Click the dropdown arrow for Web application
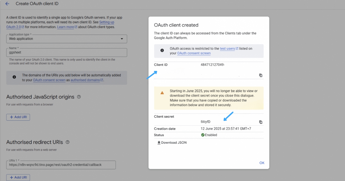345x181 pixels. point(122,39)
